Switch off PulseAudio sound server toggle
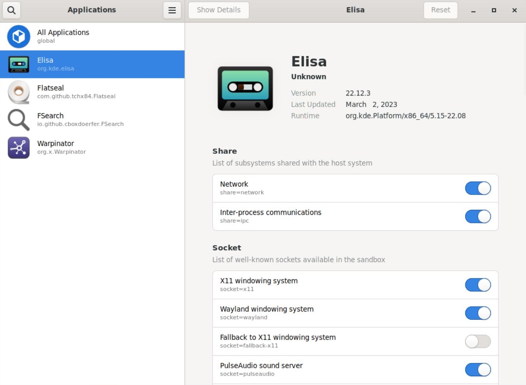The width and height of the screenshot is (526, 385). 478,369
